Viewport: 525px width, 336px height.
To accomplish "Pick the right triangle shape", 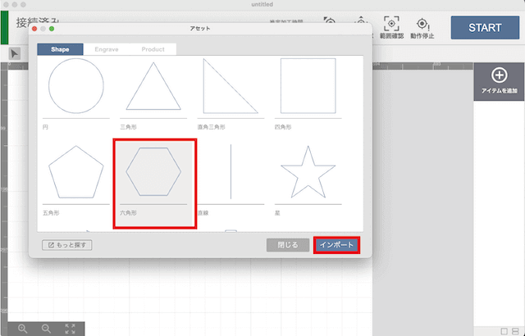I will 230,86.
